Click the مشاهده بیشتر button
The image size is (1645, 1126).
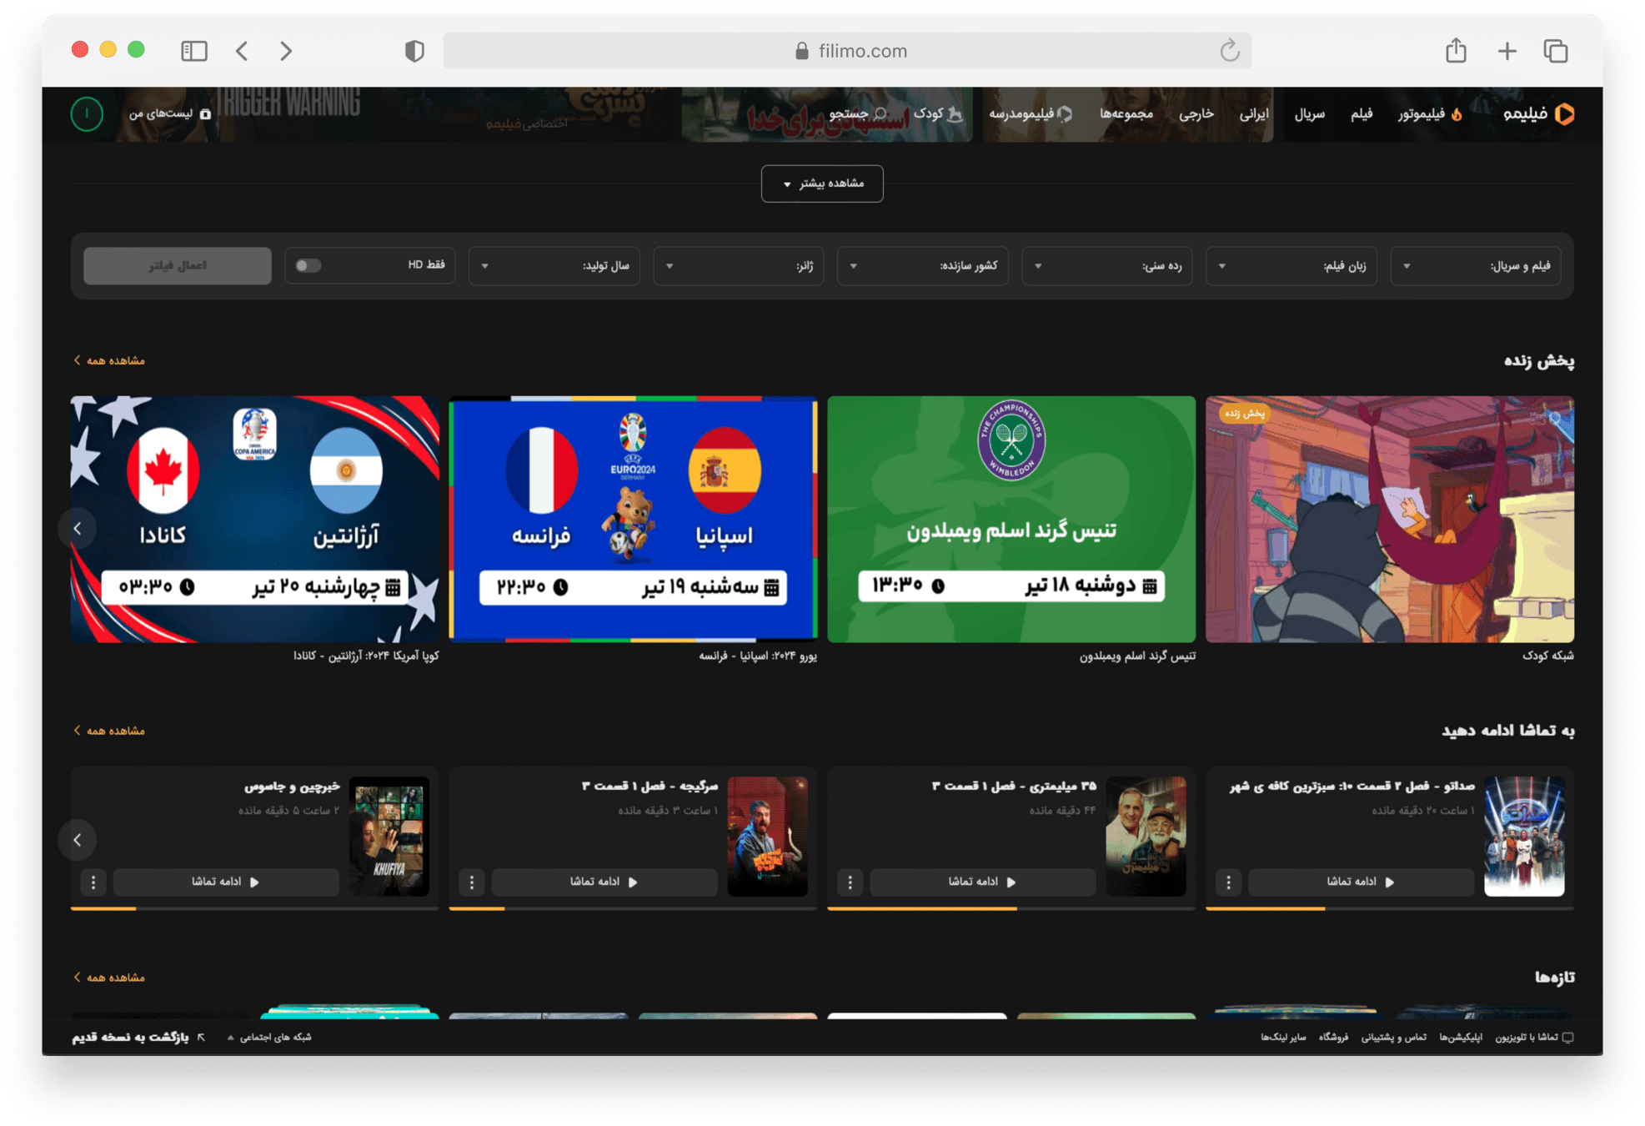pyautogui.click(x=822, y=183)
